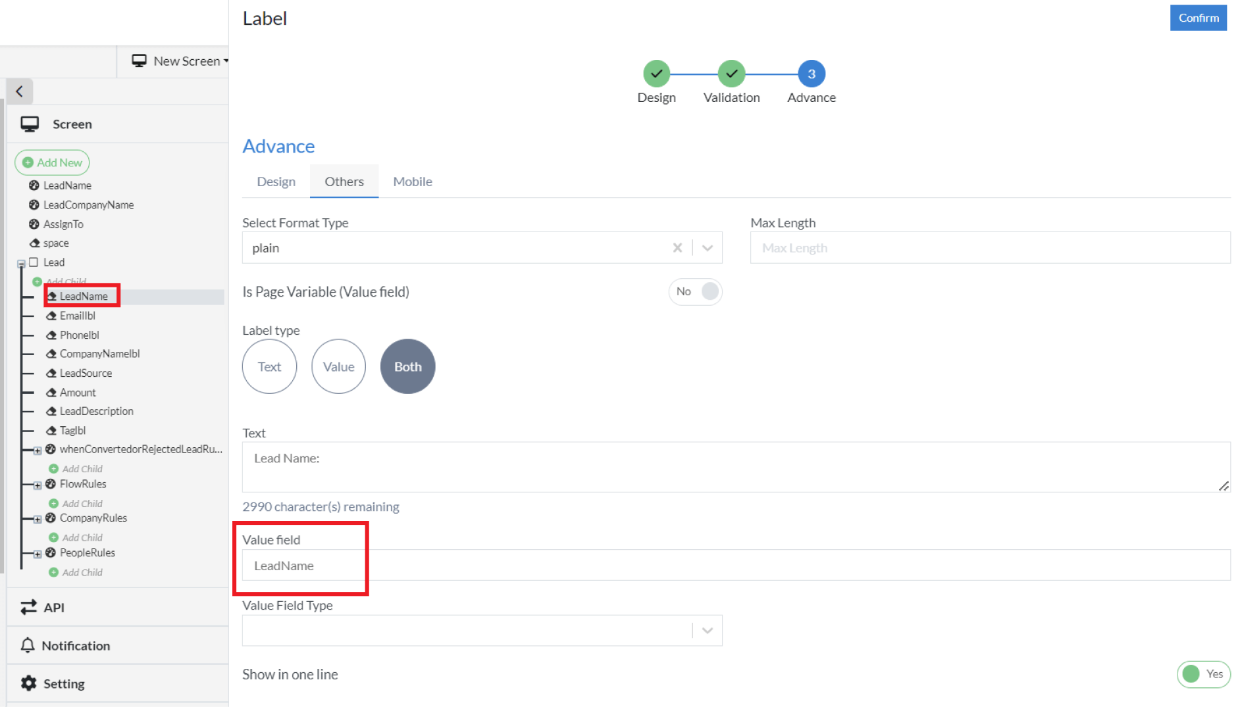Switch to the Design tab under Advance
The width and height of the screenshot is (1240, 707).
[276, 182]
